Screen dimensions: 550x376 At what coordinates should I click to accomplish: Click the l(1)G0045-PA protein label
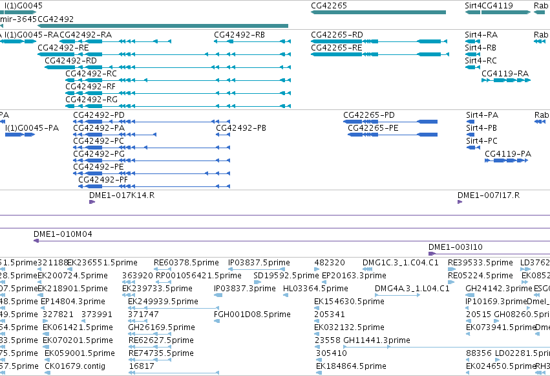(x=32, y=128)
